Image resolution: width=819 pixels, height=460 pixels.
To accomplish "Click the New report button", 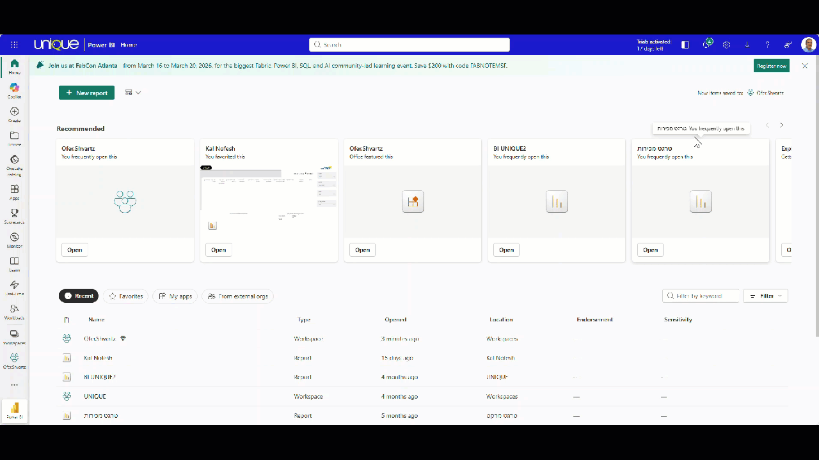I will 86,93.
